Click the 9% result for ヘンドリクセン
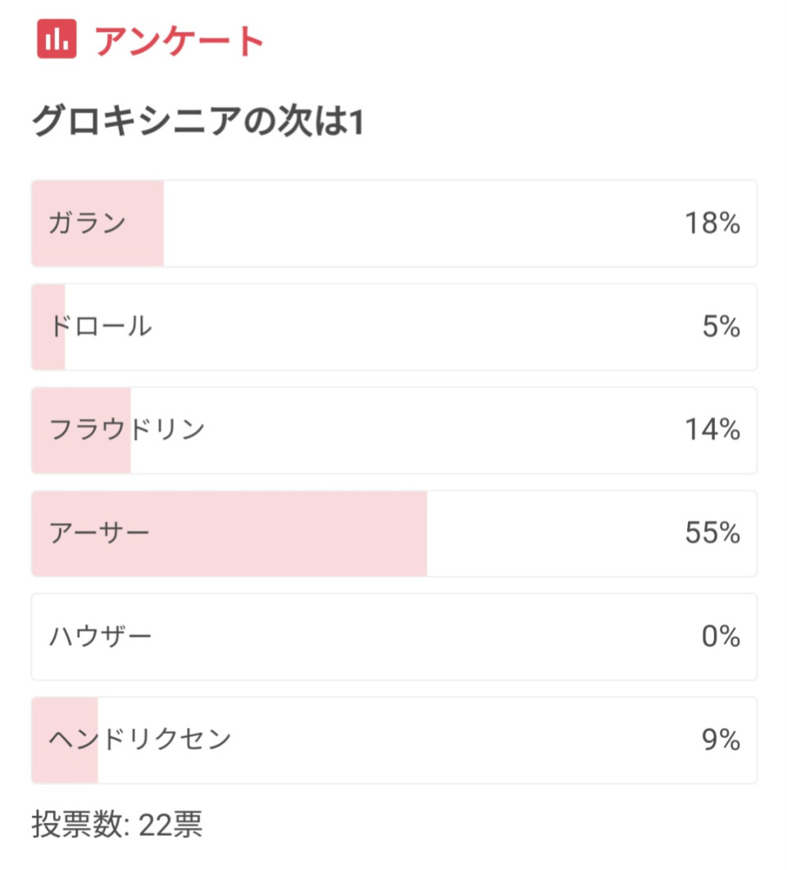The image size is (787, 870). [721, 740]
